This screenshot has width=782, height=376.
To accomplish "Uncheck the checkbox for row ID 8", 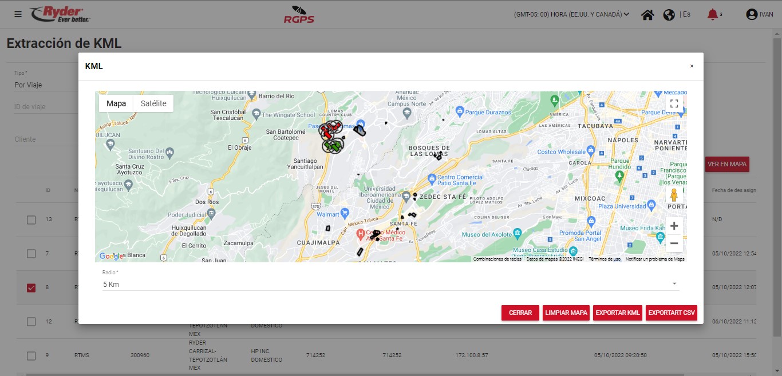I will coord(31,287).
